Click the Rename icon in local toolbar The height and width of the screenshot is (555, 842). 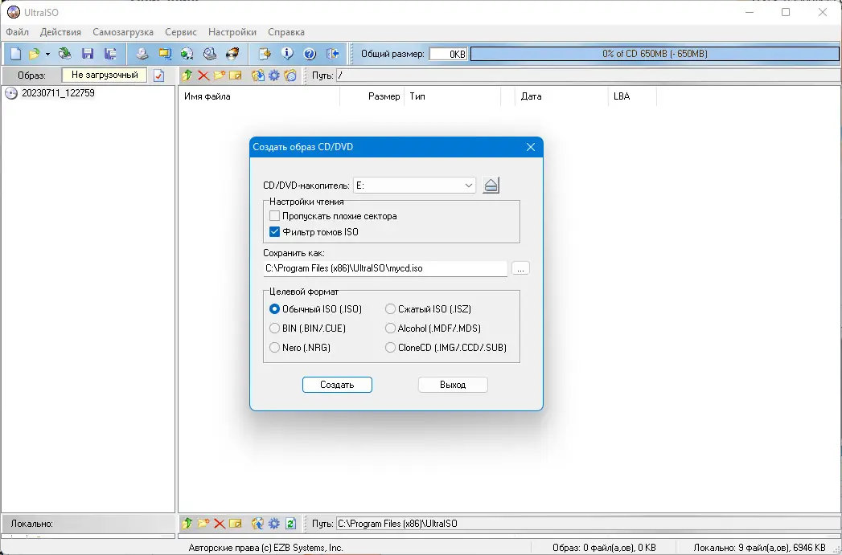coord(235,524)
